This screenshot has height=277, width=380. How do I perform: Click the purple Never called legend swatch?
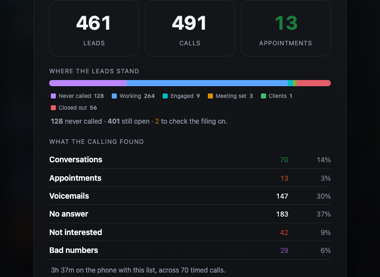click(53, 96)
